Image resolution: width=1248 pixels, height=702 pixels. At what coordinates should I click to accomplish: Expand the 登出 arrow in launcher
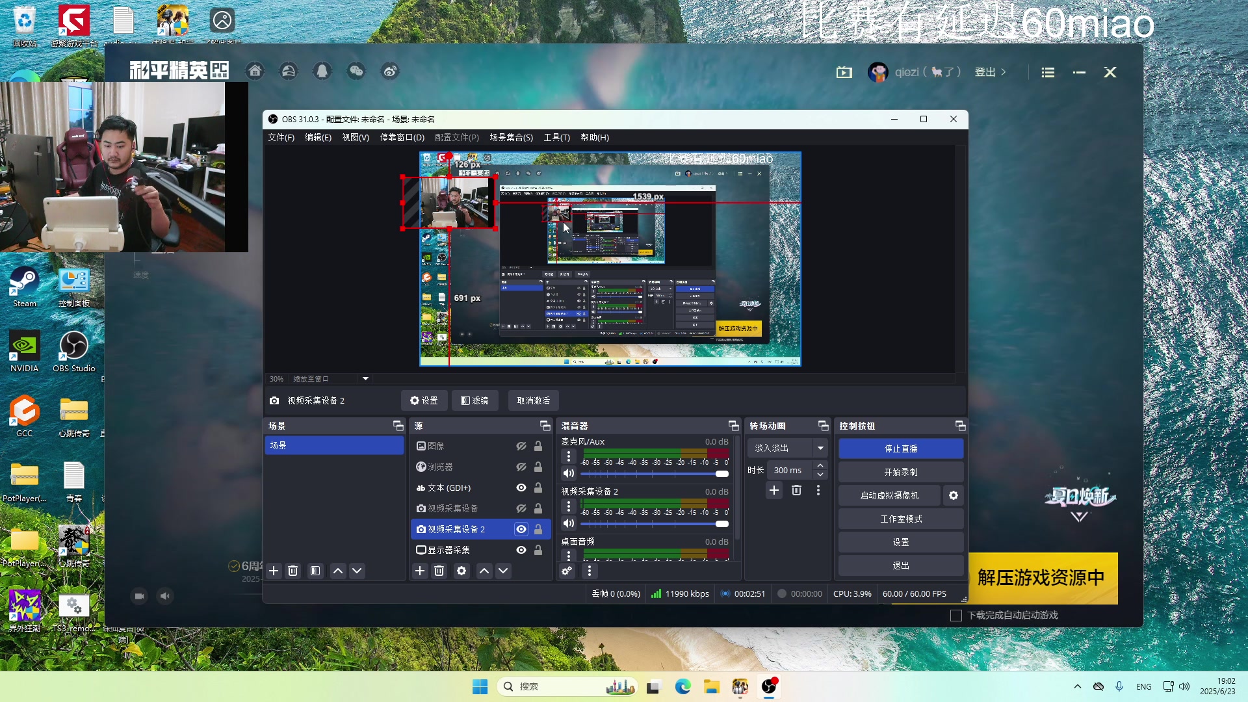click(1004, 72)
